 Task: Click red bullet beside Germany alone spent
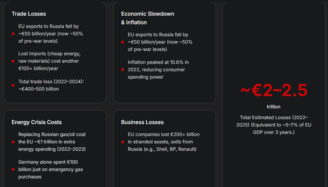point(13,169)
